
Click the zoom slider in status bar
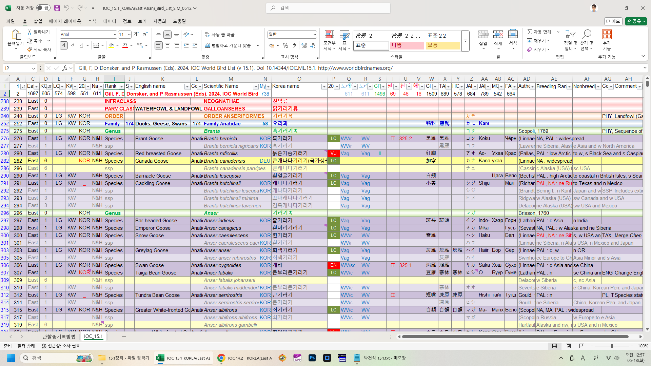(612, 346)
